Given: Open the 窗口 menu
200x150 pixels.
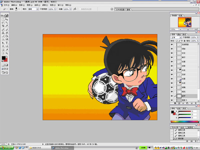Looking at the screenshot, I should click(60, 5).
